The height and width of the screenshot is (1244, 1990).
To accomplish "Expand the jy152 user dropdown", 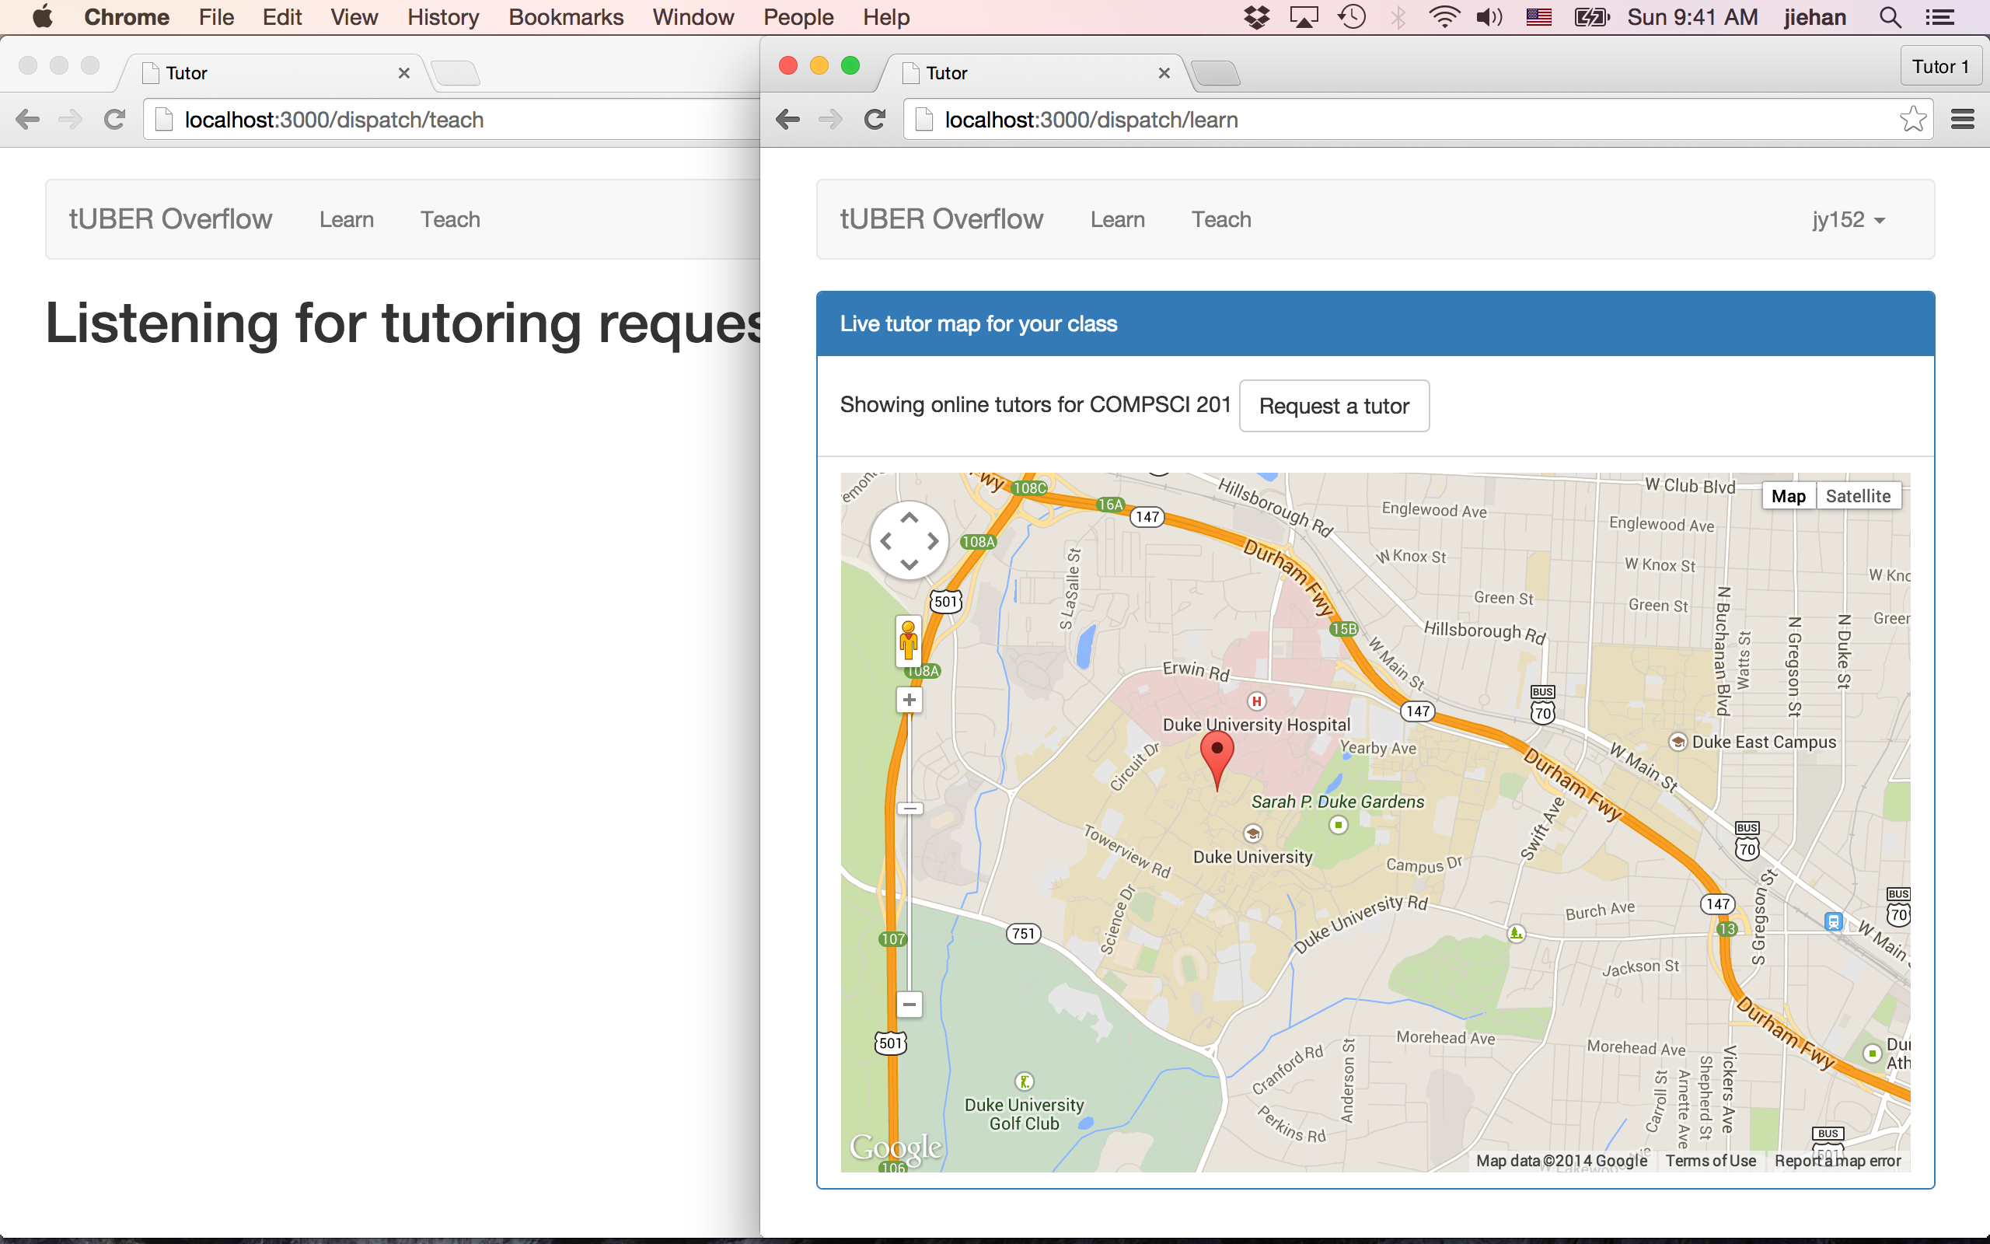I will (x=1848, y=220).
